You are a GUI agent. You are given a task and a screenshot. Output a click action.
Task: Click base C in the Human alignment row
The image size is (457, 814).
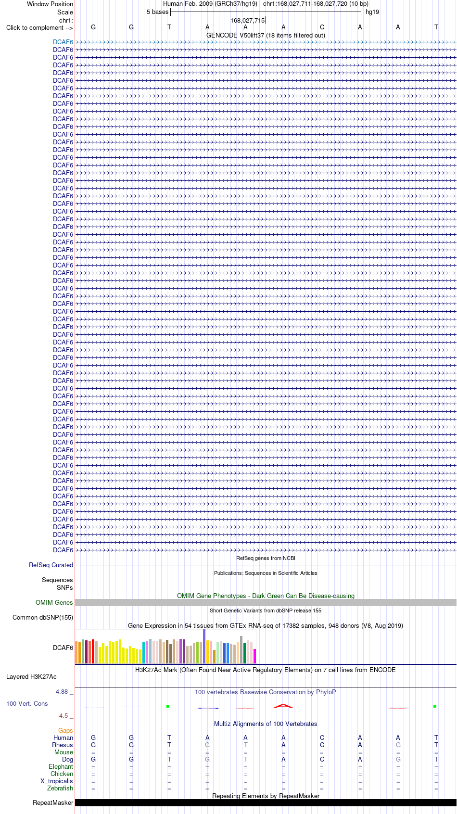322,738
